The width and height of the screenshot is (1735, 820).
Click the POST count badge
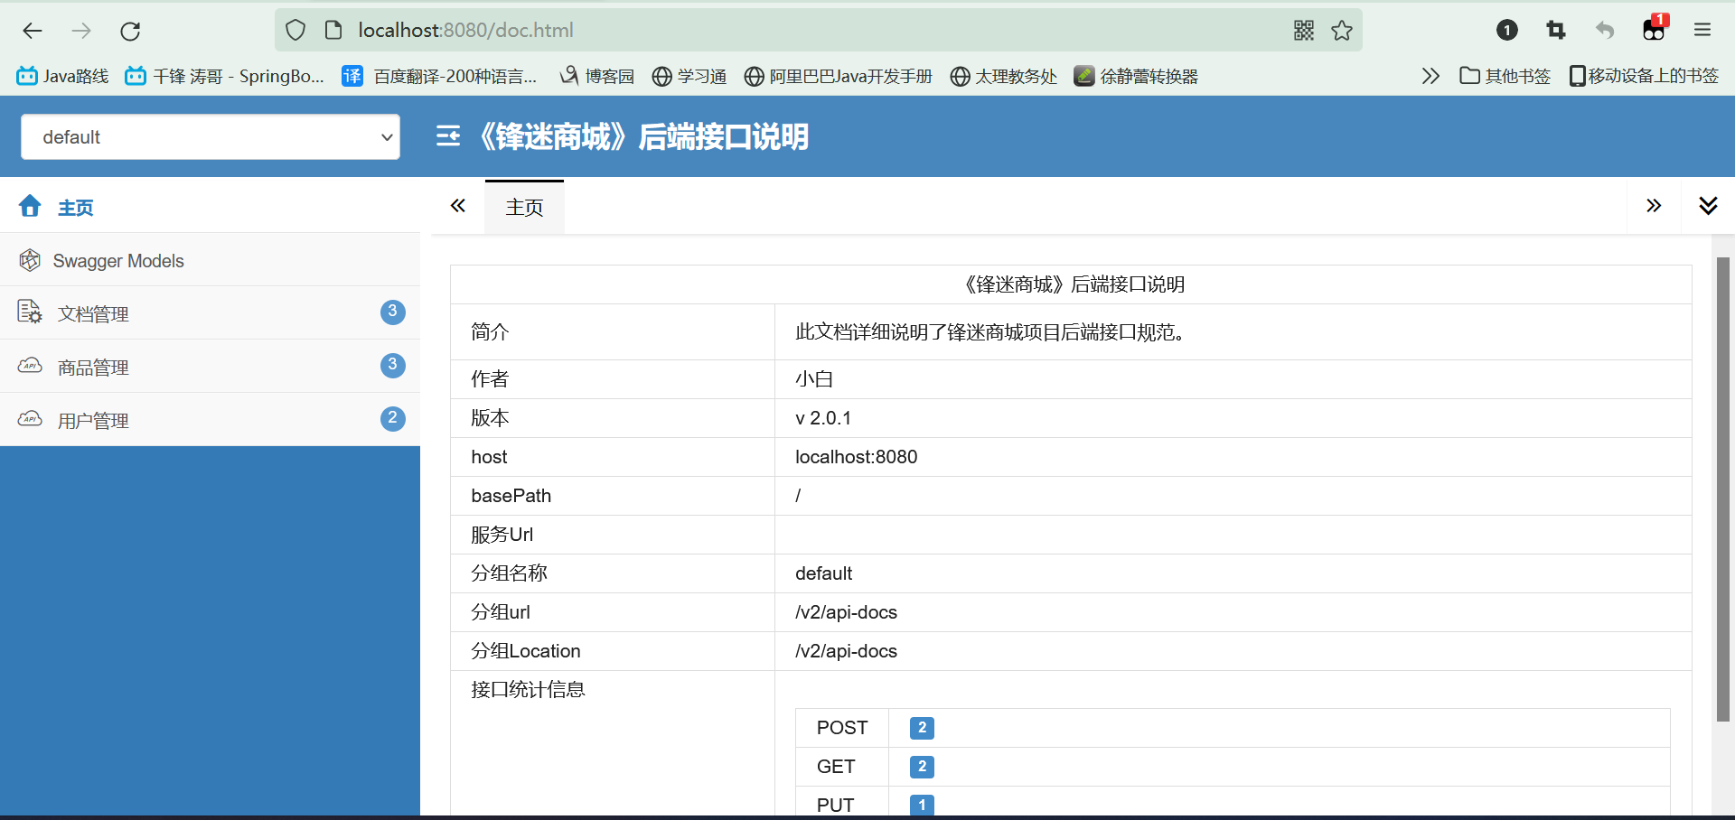point(922,728)
